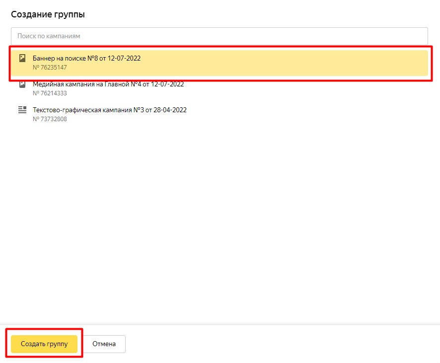Viewport: 440px width, 363px height.
Task: Select campaign Баннер на поиске №8
Action: tap(219, 63)
